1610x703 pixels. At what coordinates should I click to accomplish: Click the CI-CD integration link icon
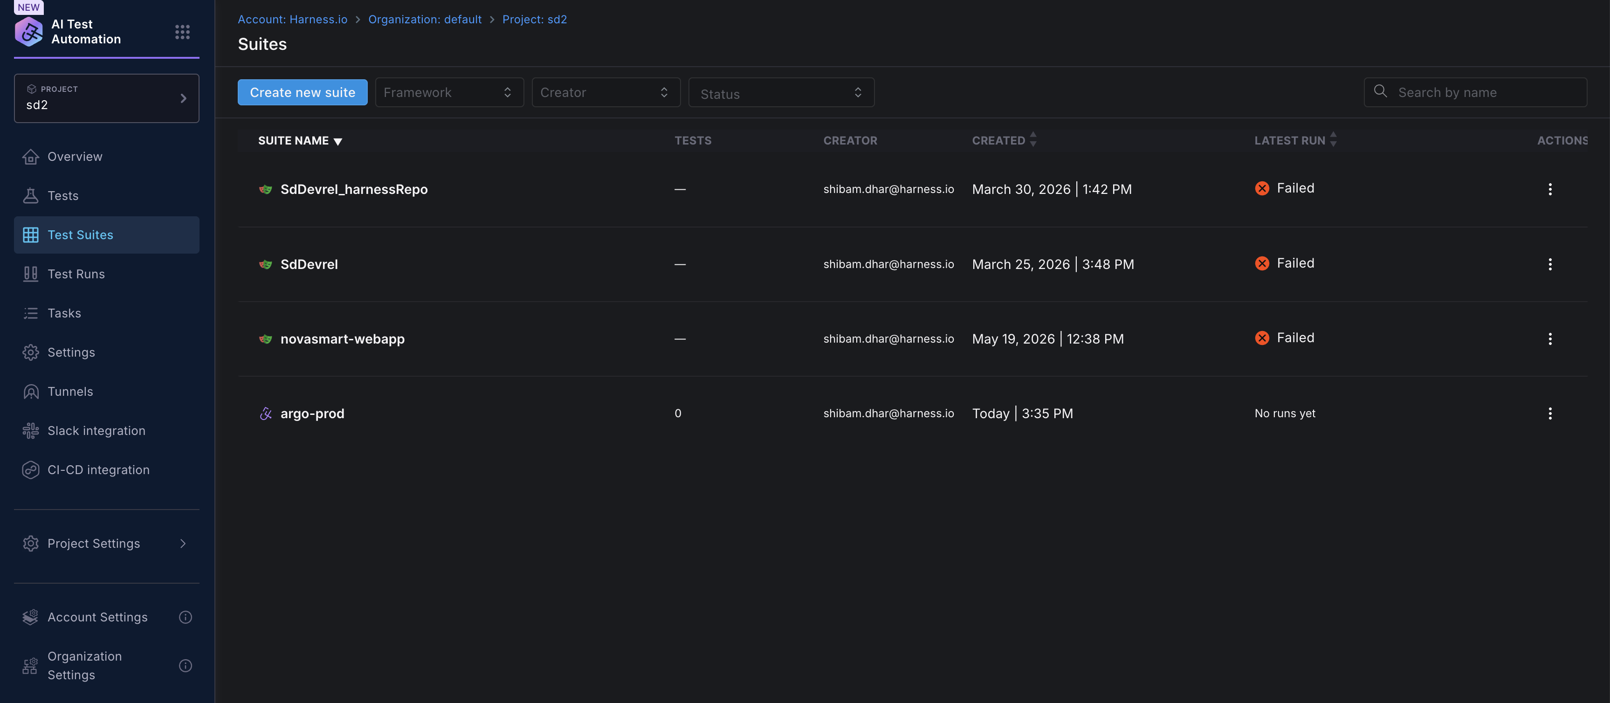(31, 470)
